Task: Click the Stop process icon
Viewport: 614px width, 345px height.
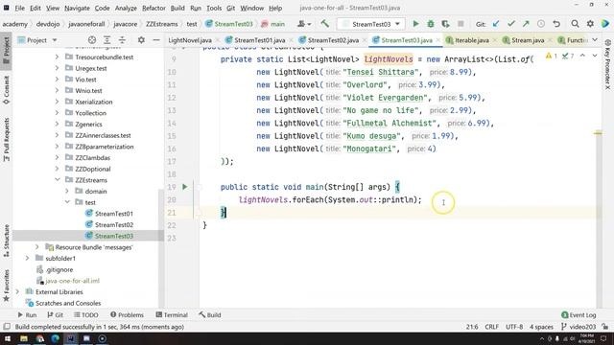Action: click(460, 24)
